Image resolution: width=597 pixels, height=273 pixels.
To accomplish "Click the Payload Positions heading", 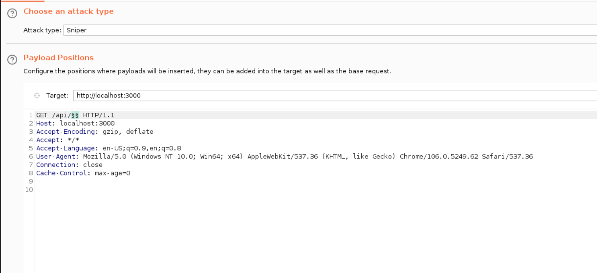I will click(x=59, y=58).
